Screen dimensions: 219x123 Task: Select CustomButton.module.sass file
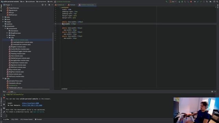click(x=19, y=49)
